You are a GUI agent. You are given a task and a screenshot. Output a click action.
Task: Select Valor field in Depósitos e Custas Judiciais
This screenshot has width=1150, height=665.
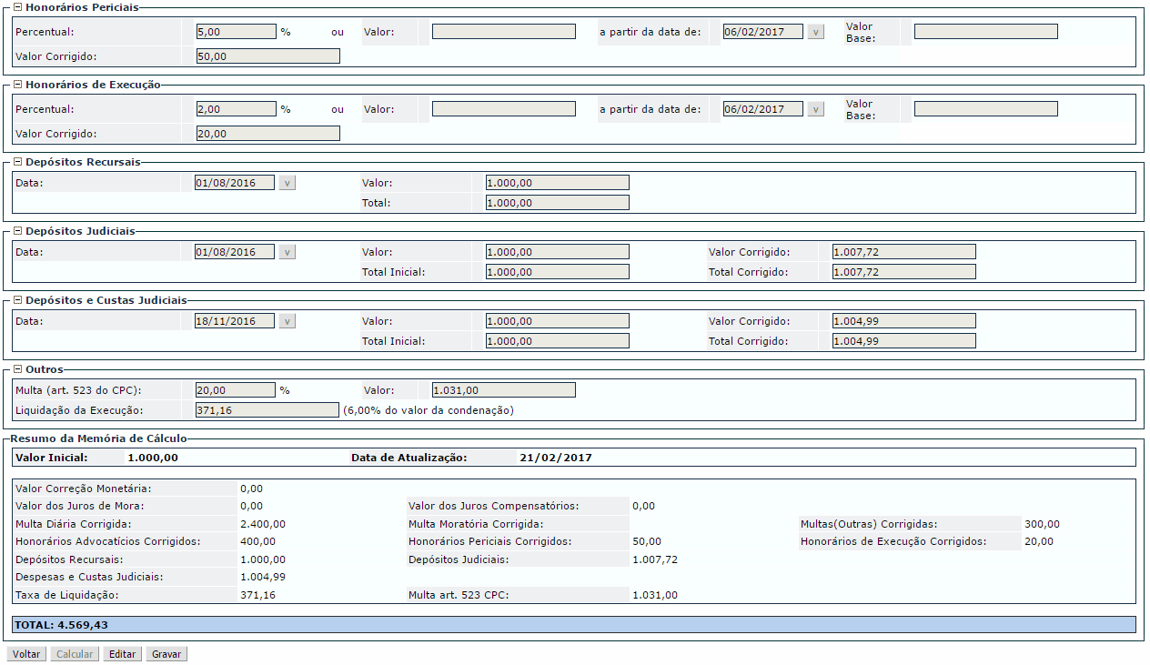pos(558,321)
